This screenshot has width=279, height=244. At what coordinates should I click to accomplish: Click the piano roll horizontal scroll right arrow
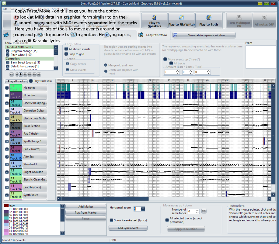[269, 198]
